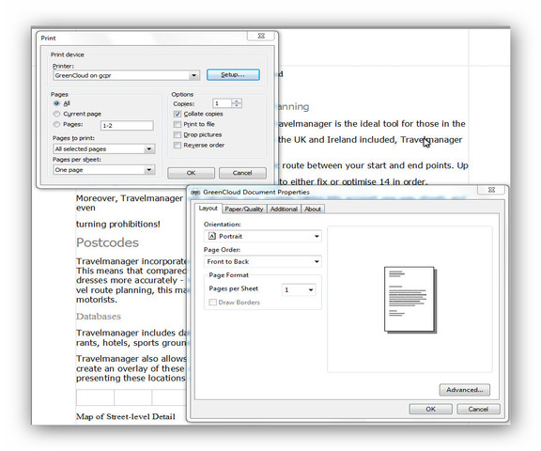Viewport: 541px width, 451px height.
Task: Click the Pages range field containing 1-2
Action: coord(127,126)
